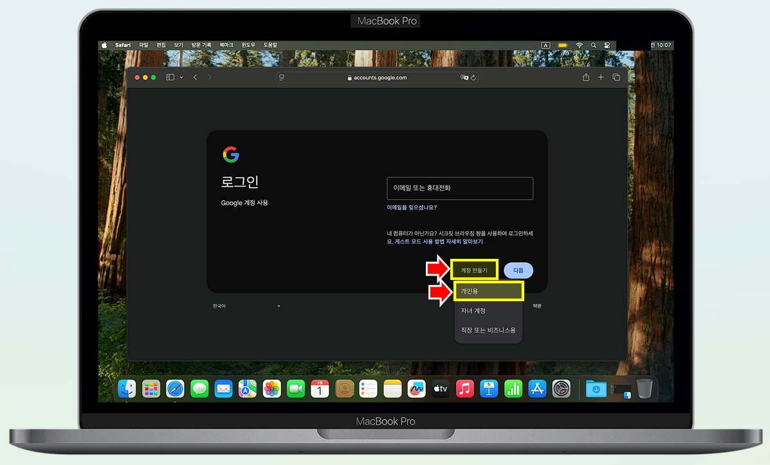Open Mail from the Dock

[x=223, y=389]
